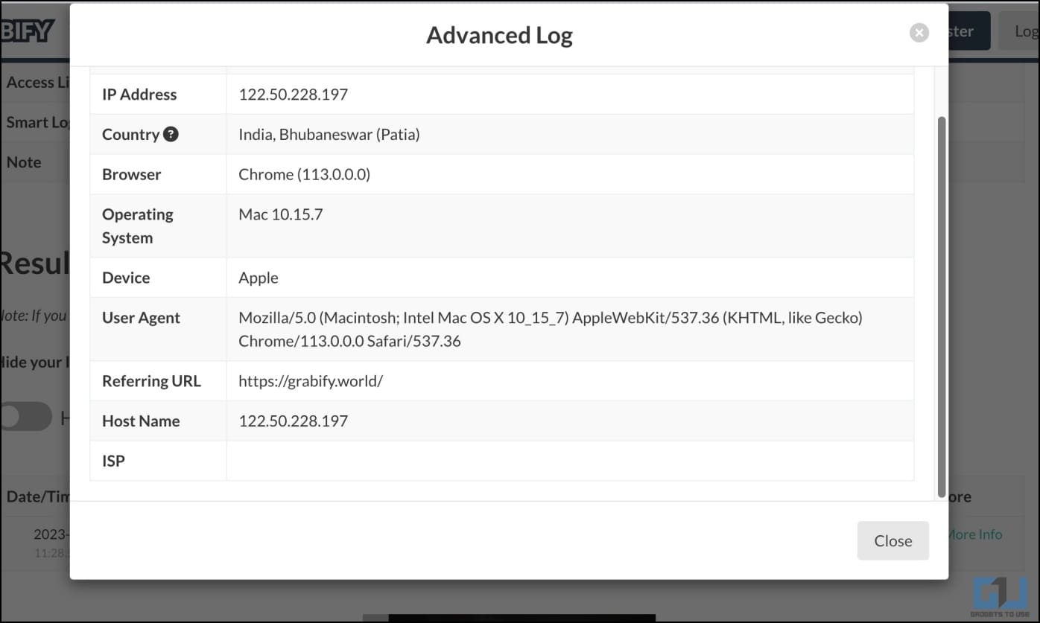Click the Grabify logo in the page header
Screen dimensions: 1040x623
28,31
